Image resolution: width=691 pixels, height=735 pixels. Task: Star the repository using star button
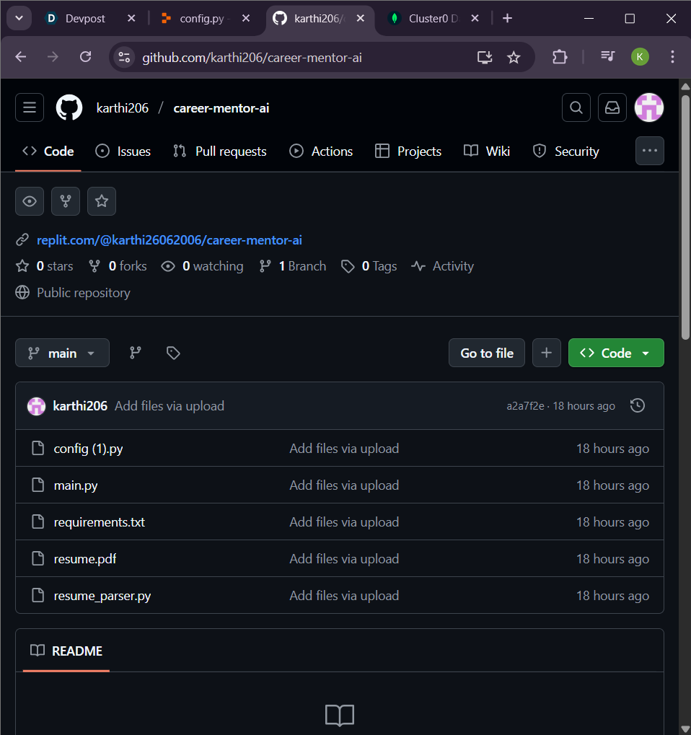coord(102,201)
